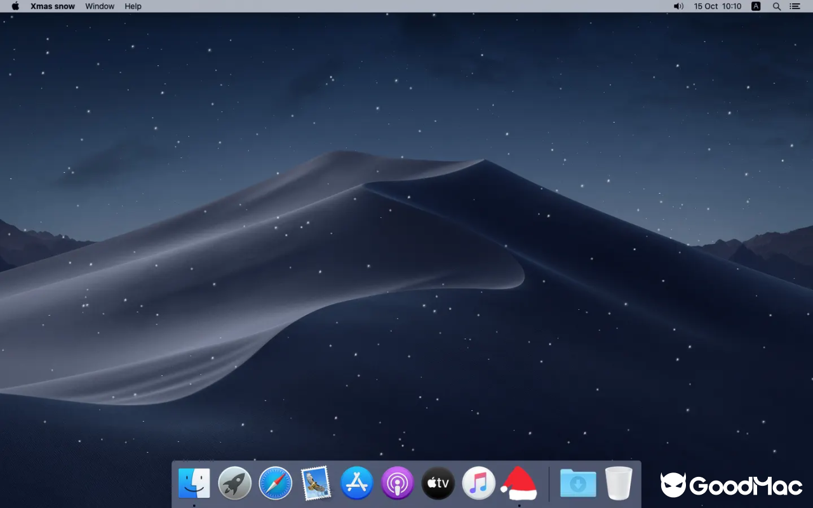The height and width of the screenshot is (508, 813).
Task: Open the Apple menu
Action: coord(15,6)
